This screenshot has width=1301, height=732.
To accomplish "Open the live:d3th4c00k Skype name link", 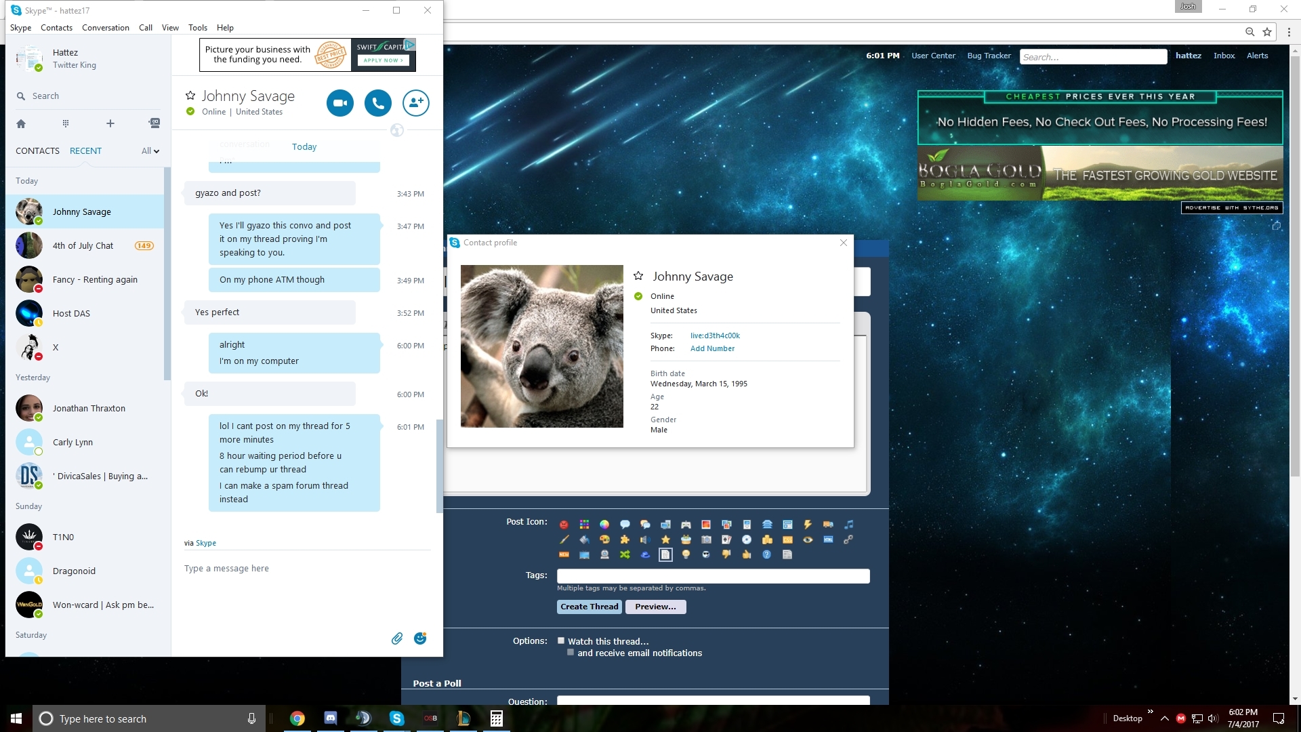I will point(715,335).
